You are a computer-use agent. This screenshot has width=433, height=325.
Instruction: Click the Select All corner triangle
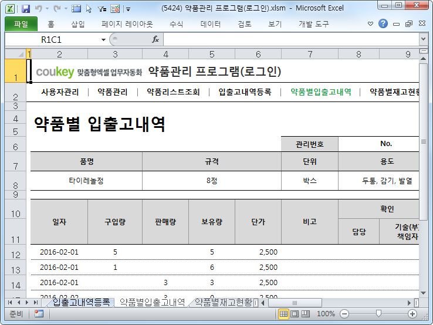coord(15,54)
